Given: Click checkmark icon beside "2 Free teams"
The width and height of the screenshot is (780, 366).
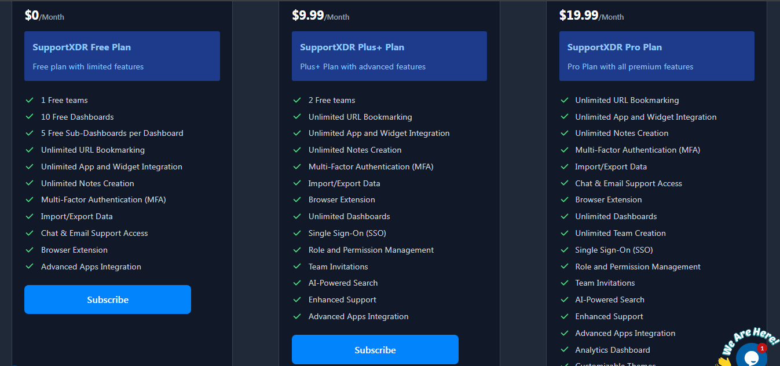Looking at the screenshot, I should click(297, 100).
